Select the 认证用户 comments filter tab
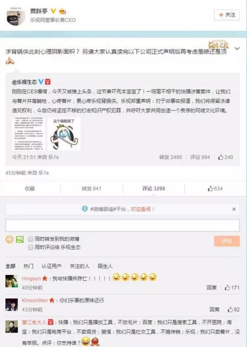Viewport: 247px width, 347px height. point(51,266)
